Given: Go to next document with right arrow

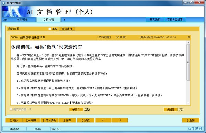Looking at the screenshot, I should (119, 120).
